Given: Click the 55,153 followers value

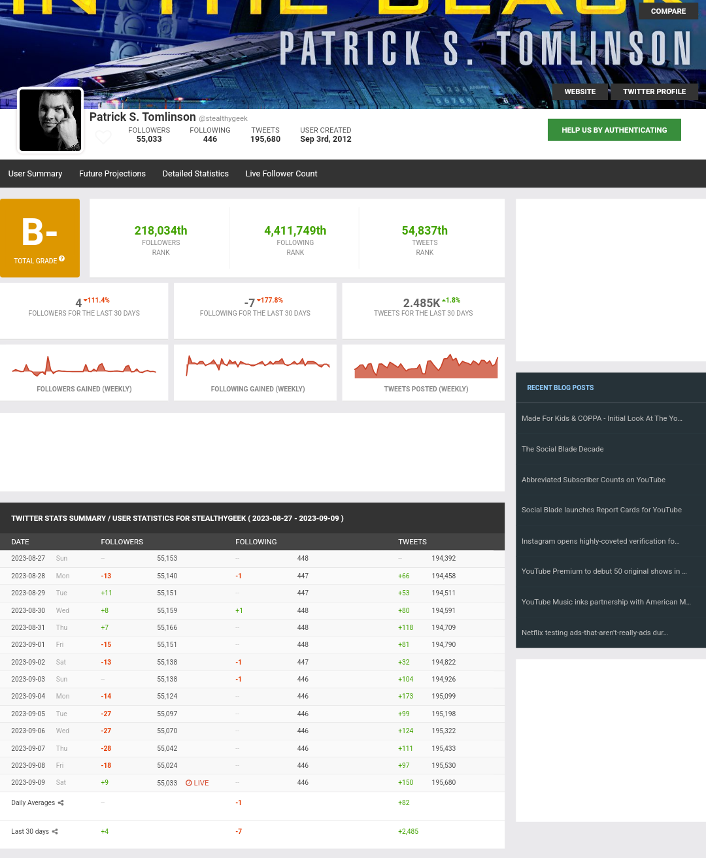Looking at the screenshot, I should (x=167, y=559).
